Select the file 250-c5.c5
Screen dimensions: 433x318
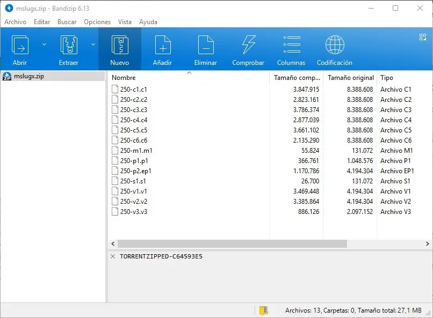(134, 130)
